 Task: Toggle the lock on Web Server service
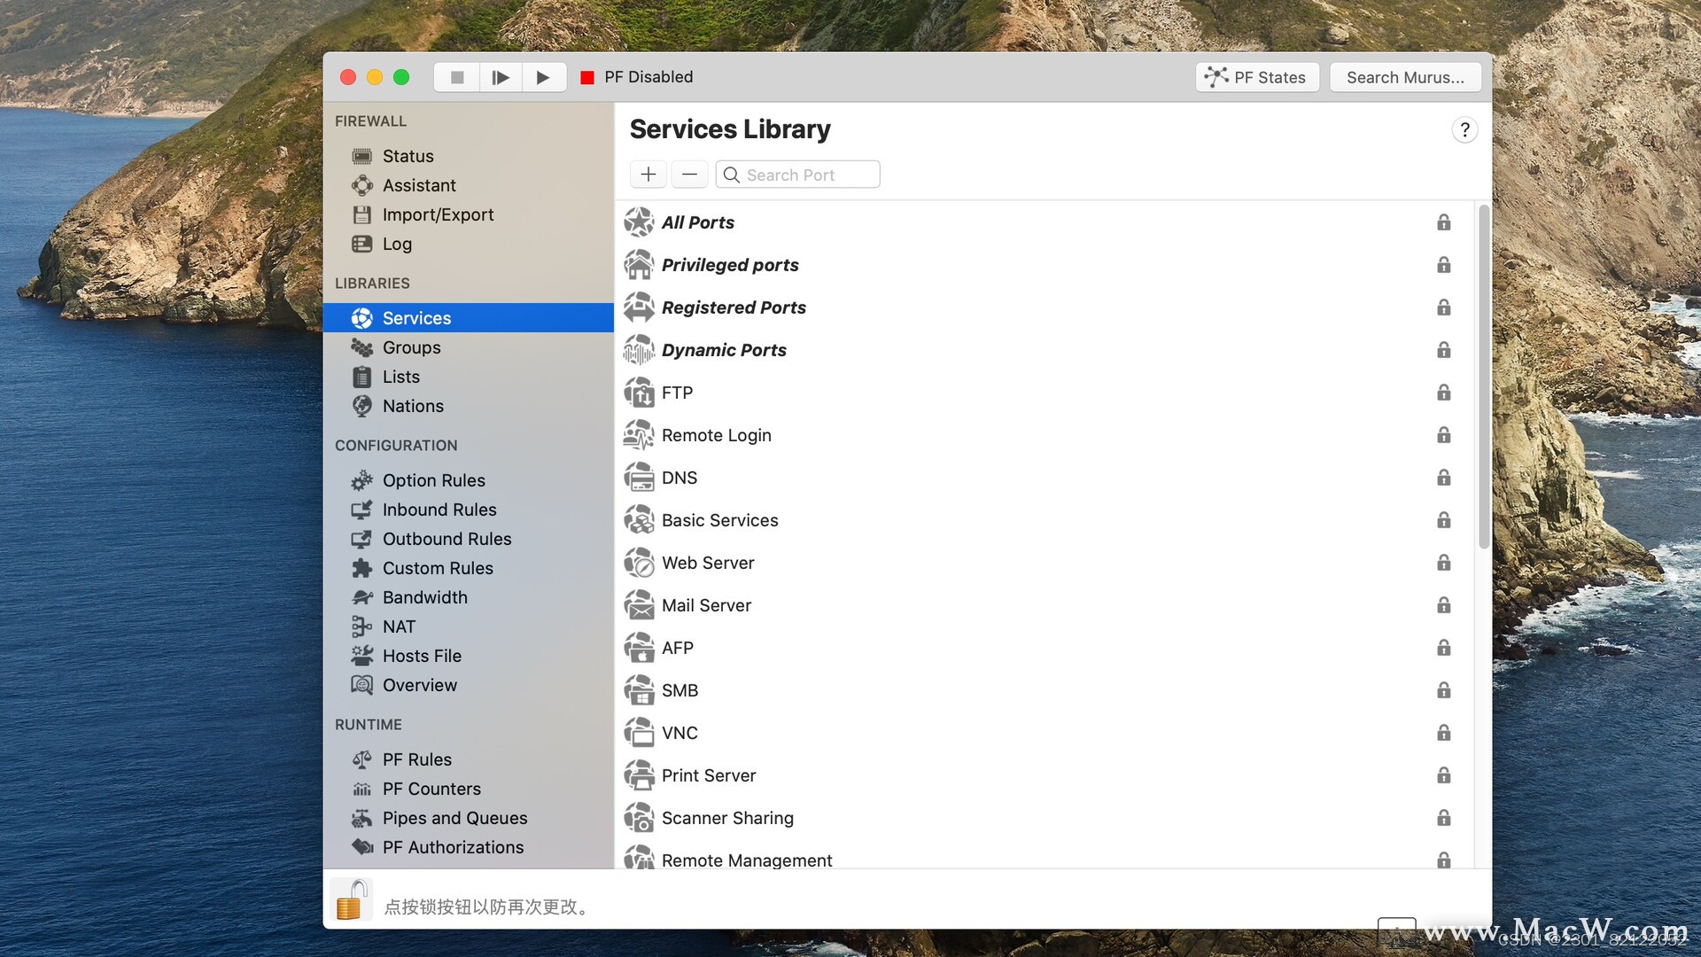[1443, 563]
